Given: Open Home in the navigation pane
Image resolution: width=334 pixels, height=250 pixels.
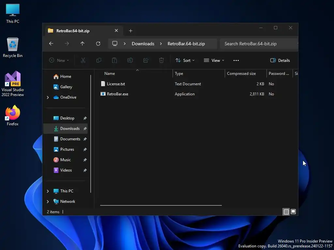Looking at the screenshot, I should (x=66, y=76).
